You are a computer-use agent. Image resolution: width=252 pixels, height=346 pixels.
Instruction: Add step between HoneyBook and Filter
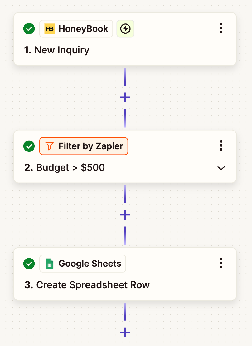[x=125, y=97]
